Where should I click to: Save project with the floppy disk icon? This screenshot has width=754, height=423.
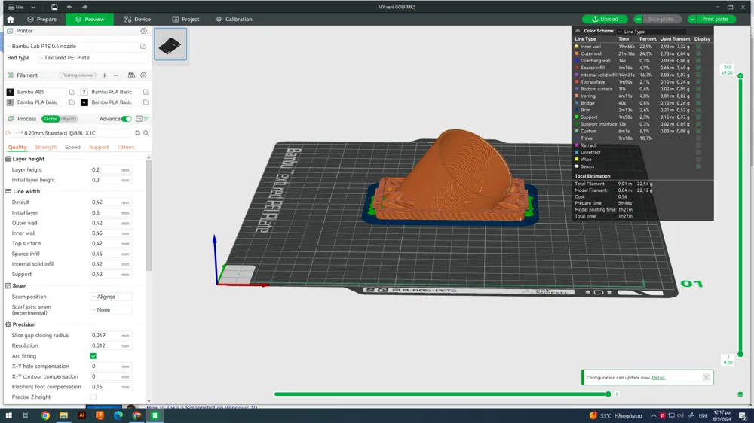(x=54, y=7)
